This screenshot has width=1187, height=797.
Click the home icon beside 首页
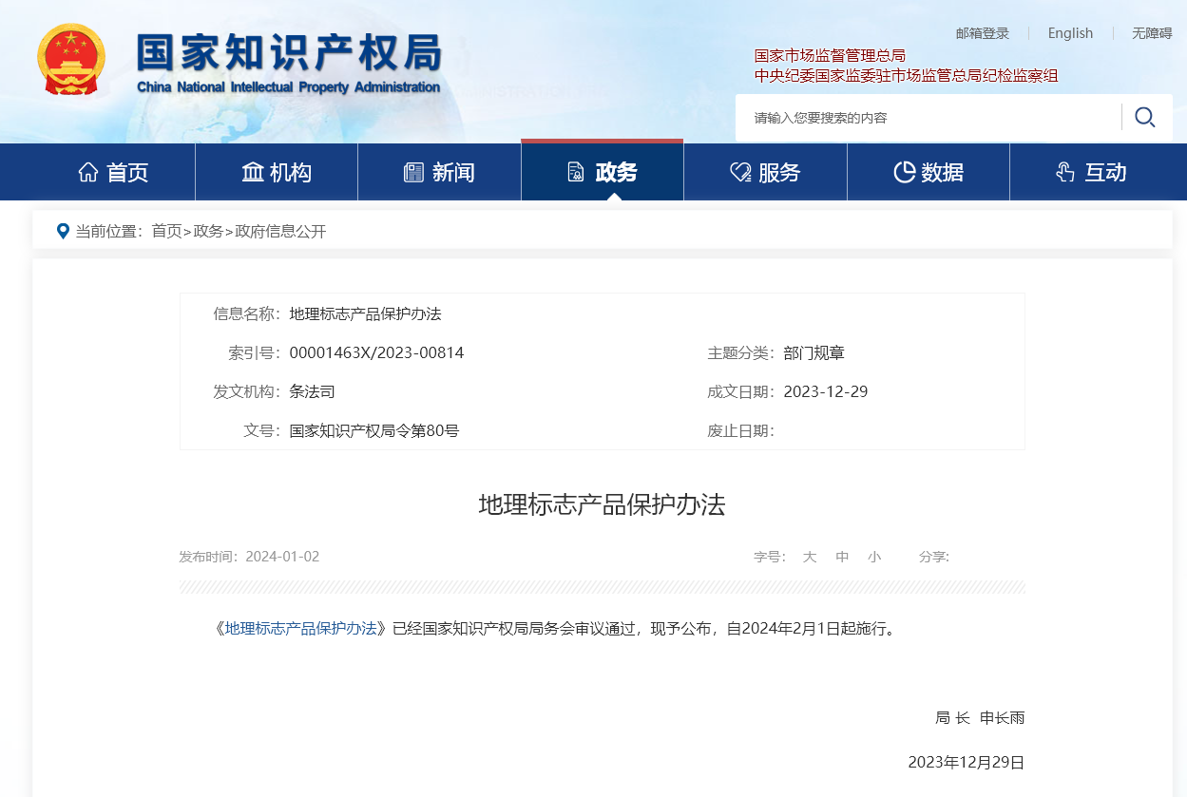[x=88, y=172]
